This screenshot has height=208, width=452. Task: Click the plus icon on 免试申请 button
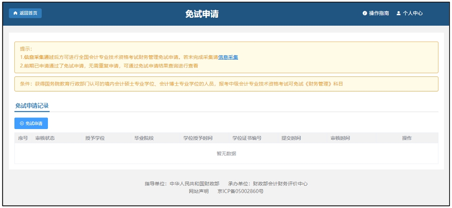[x=22, y=123]
